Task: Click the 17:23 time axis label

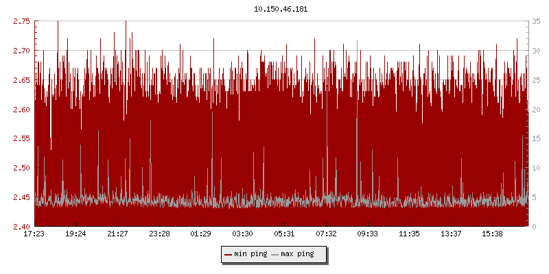Action: pyautogui.click(x=34, y=234)
